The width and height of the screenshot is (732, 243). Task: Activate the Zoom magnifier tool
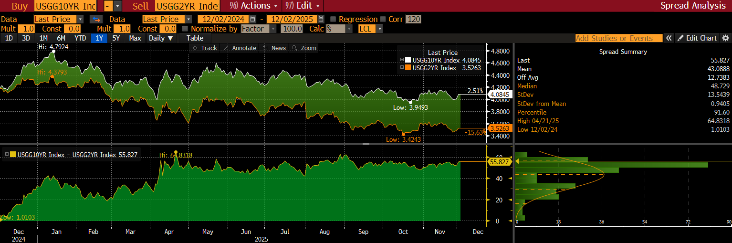(303, 48)
